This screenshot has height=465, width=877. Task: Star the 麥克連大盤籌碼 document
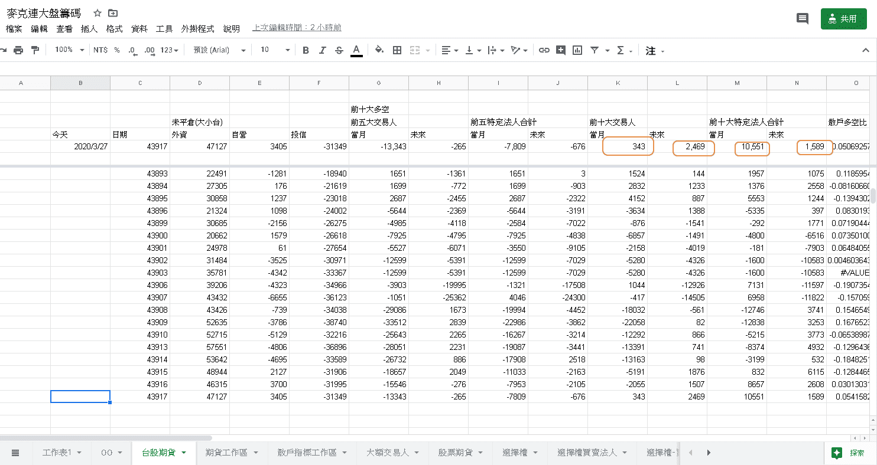(x=98, y=13)
